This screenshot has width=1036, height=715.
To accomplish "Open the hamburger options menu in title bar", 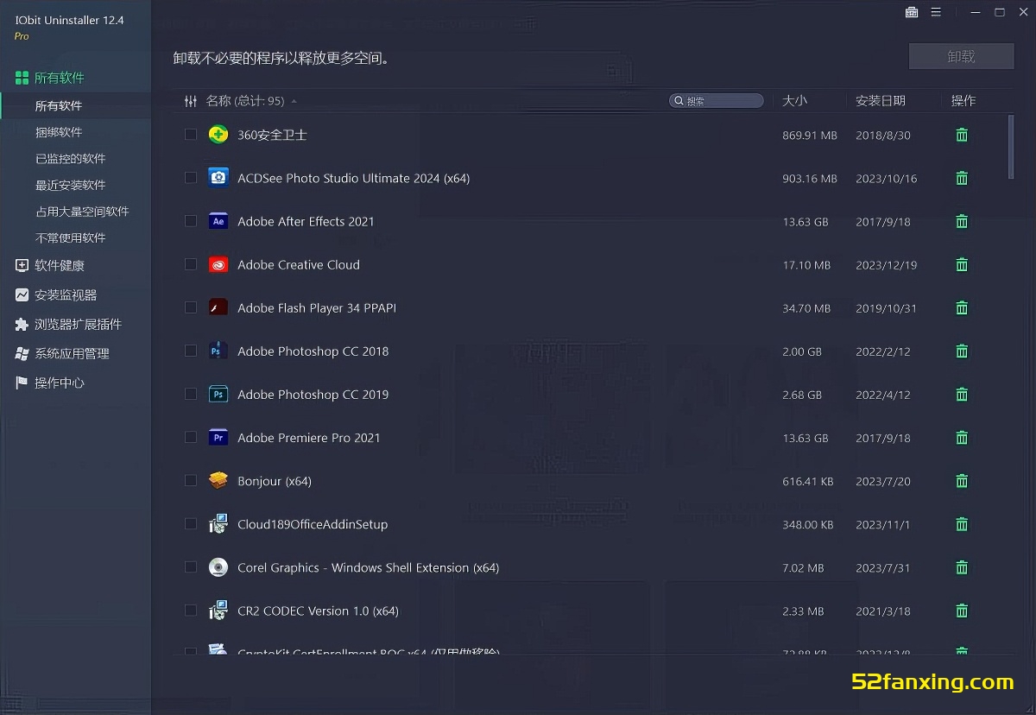I will [x=936, y=12].
